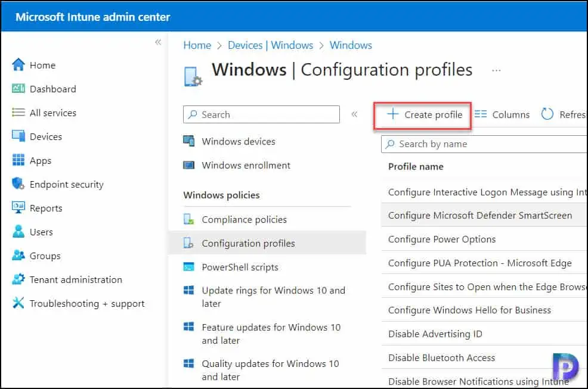Open Devices | Windows breadcrumb link
This screenshot has width=588, height=389.
tap(270, 45)
